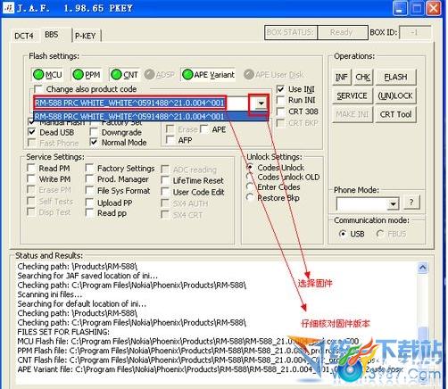Click the APE Variant file log line

pos(210,369)
